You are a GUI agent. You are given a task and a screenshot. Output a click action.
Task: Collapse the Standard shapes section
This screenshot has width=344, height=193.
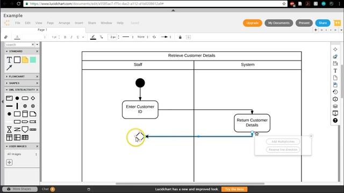[x=7, y=51]
